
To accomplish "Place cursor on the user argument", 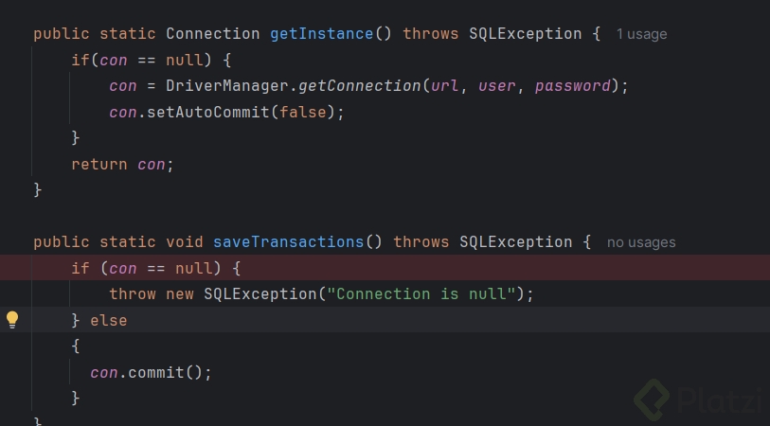I will (x=496, y=86).
